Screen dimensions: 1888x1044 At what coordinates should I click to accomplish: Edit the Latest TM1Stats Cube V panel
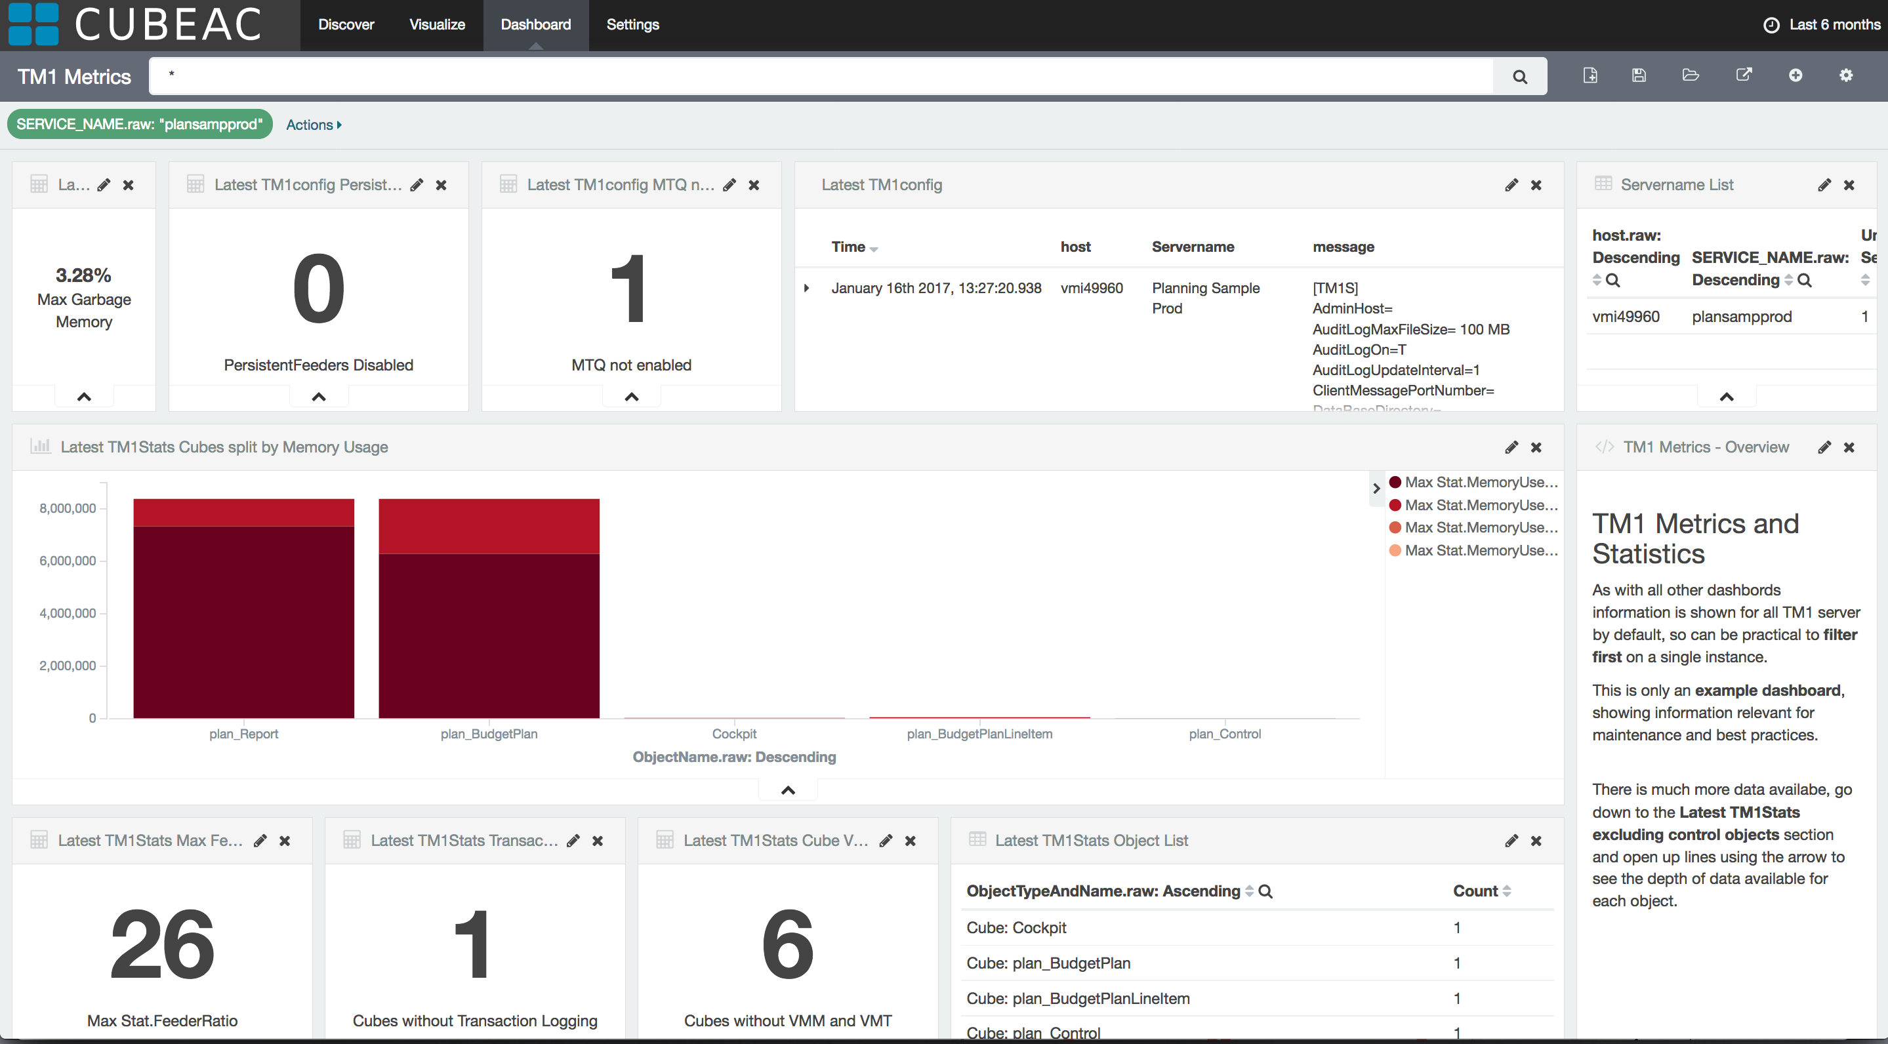click(x=886, y=841)
